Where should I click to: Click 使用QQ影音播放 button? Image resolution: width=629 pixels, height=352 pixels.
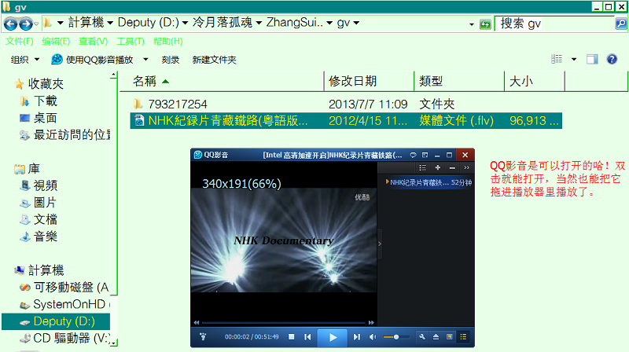pyautogui.click(x=93, y=60)
